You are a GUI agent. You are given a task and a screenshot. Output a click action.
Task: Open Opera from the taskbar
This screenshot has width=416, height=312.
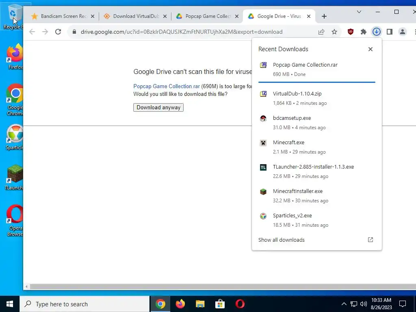(x=240, y=304)
